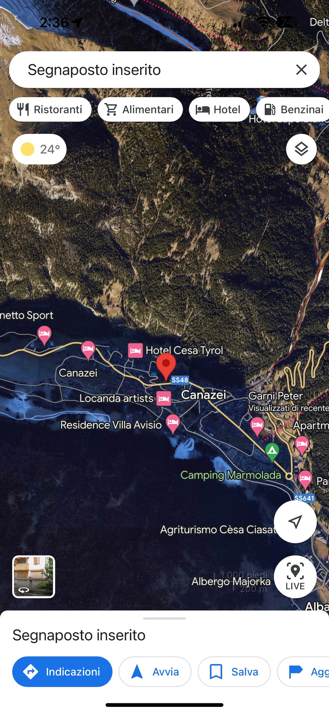Filter by Hotel category chip
Viewport: 329px width, 713px height.
(219, 109)
